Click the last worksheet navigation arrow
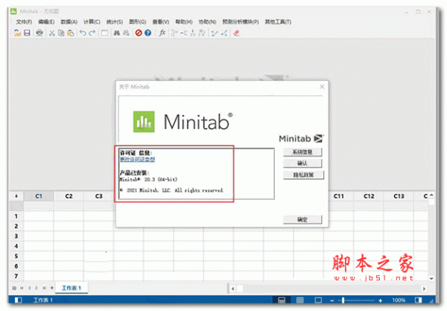The height and width of the screenshot is (311, 447). (x=45, y=288)
